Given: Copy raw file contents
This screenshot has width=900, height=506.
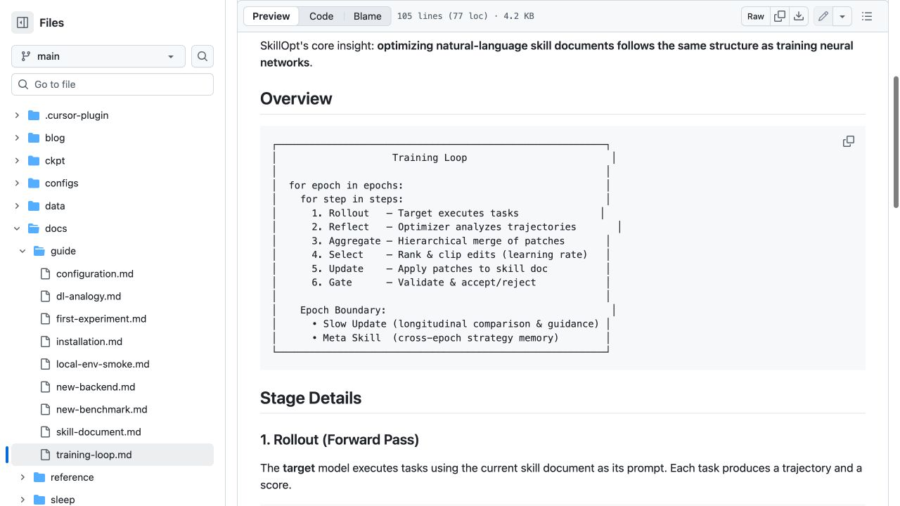Looking at the screenshot, I should point(779,16).
